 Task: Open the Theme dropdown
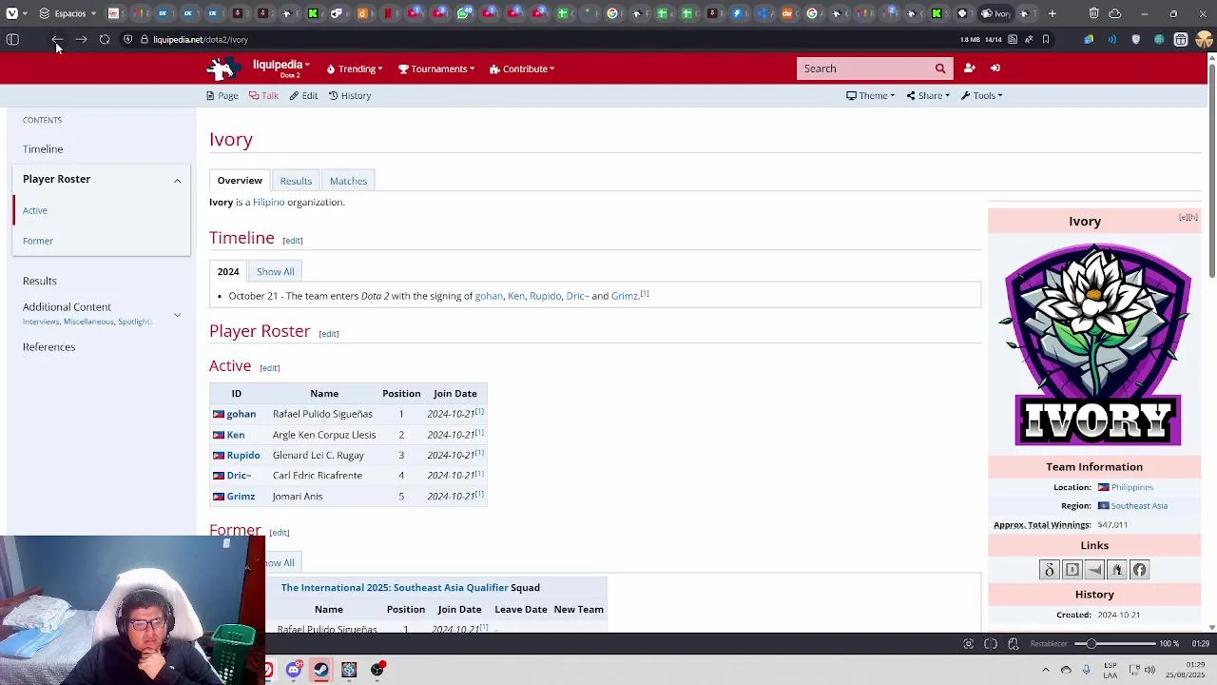click(871, 95)
